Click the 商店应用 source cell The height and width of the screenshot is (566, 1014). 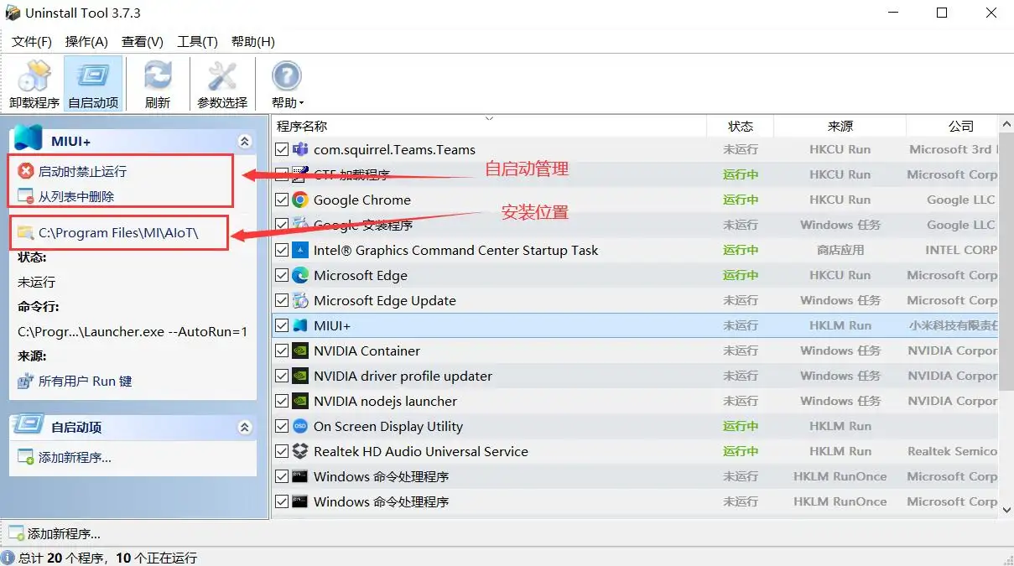tap(840, 250)
